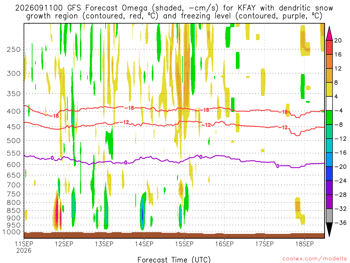This screenshot has width=350, height=263.
Task: Click the 1000 pressure level label
Action: [x=12, y=232]
